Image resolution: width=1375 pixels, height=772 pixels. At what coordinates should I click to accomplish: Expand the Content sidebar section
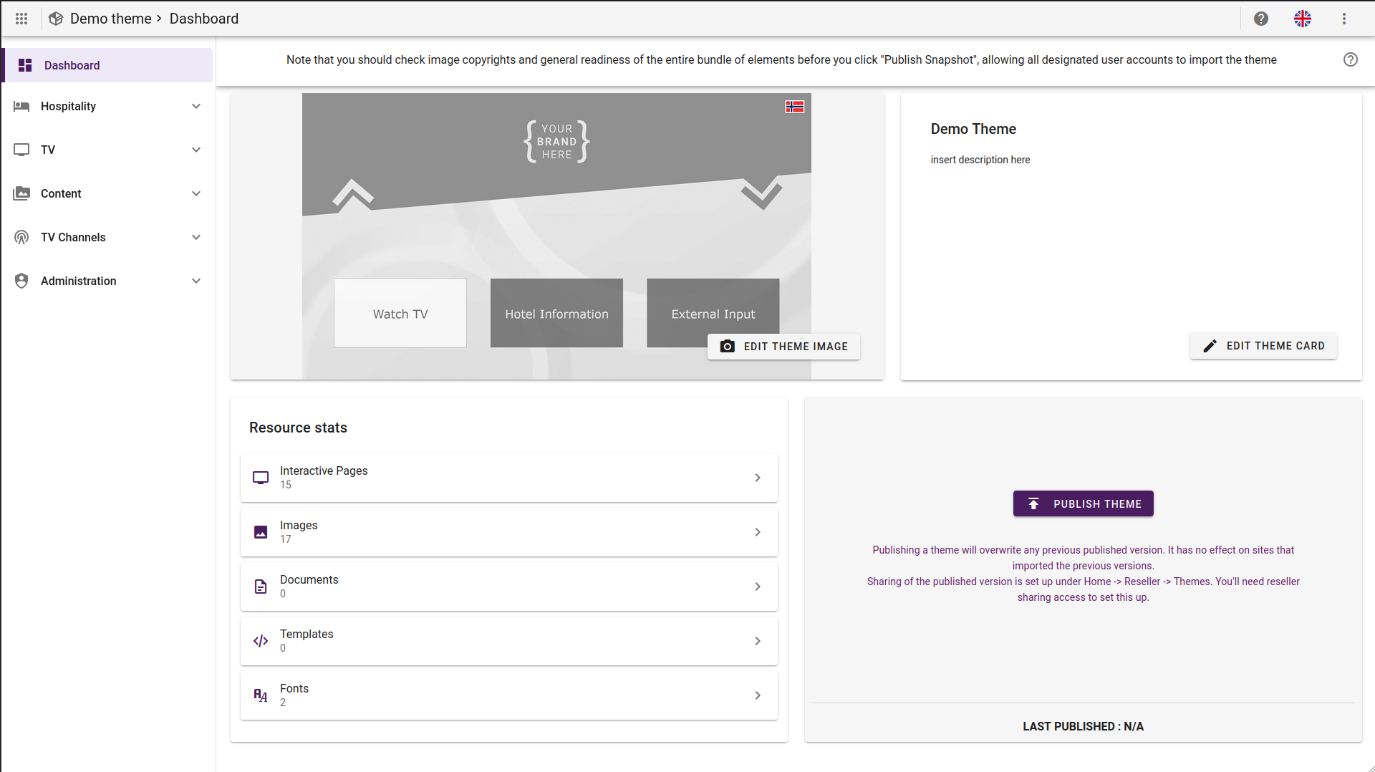coord(107,193)
